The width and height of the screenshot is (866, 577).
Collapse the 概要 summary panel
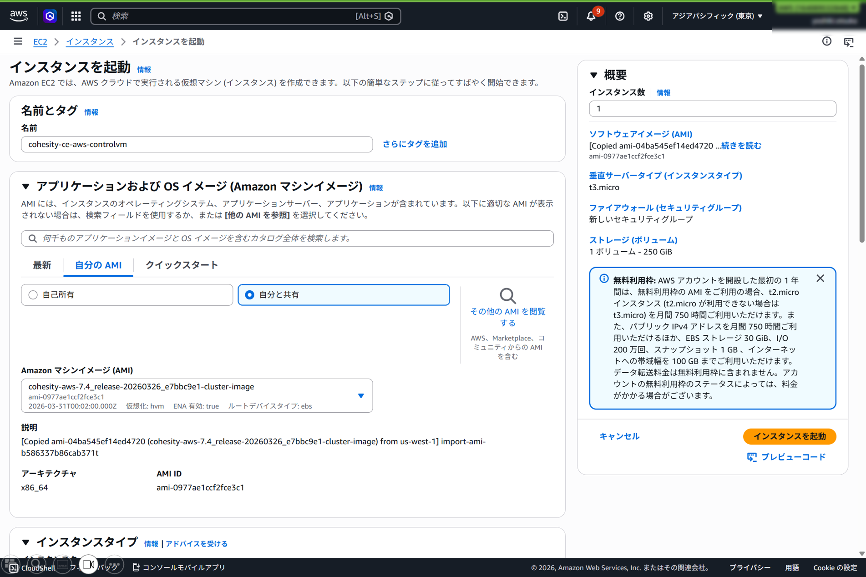click(x=593, y=75)
